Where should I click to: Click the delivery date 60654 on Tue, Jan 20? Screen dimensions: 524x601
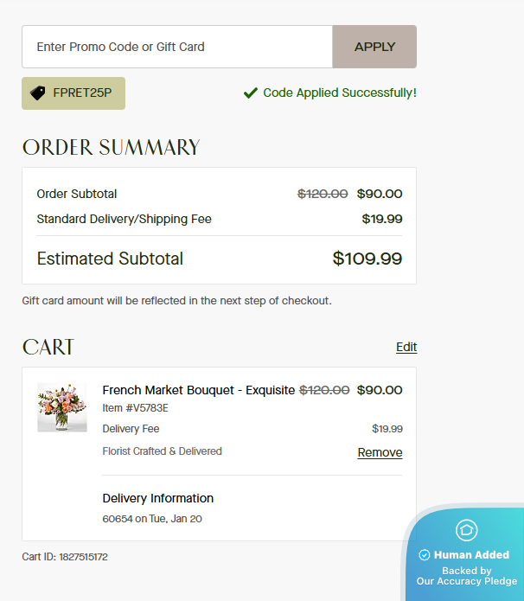point(152,519)
